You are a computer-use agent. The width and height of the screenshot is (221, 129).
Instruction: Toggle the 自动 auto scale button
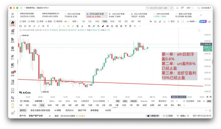coord(209,101)
